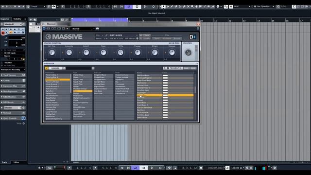Image resolution: width=311 pixels, height=175 pixels.
Task: Go to the next marker in the top transport
Action: (121, 6)
